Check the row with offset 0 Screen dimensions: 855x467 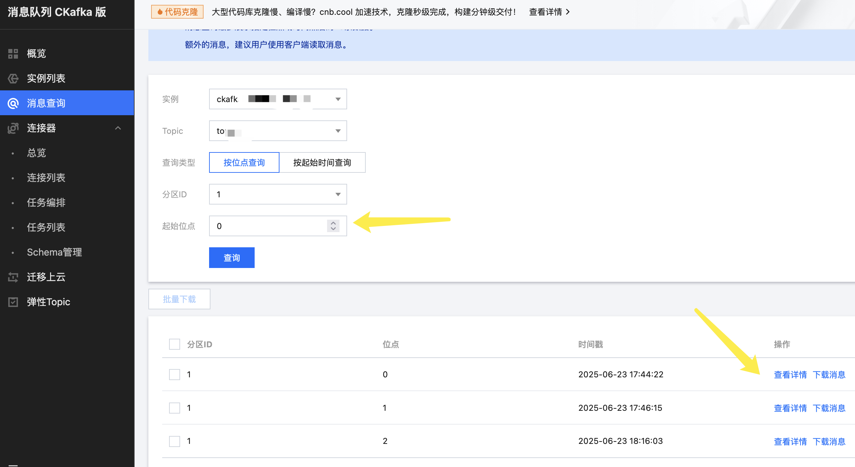coord(175,374)
